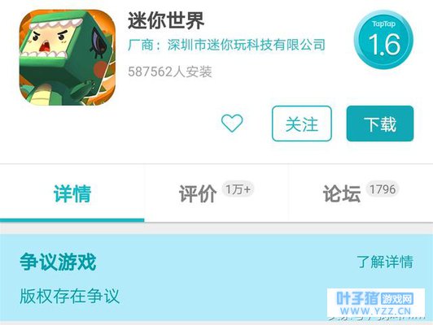This screenshot has height=325, width=433.
Task: Follow the game via 关注 button
Action: pyautogui.click(x=301, y=123)
